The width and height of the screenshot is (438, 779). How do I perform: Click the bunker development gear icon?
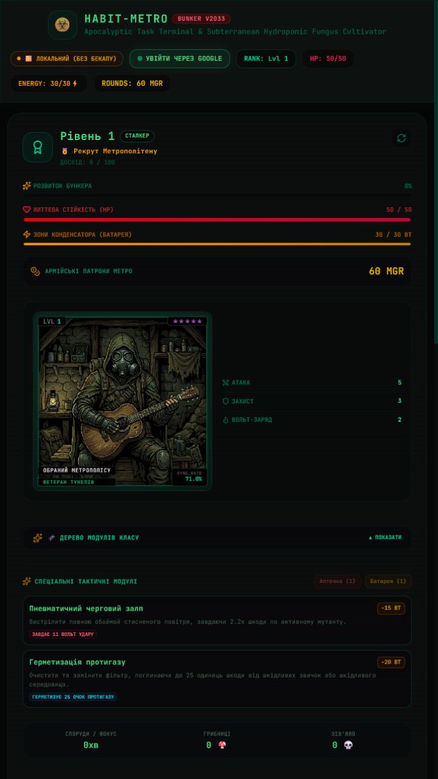27,186
